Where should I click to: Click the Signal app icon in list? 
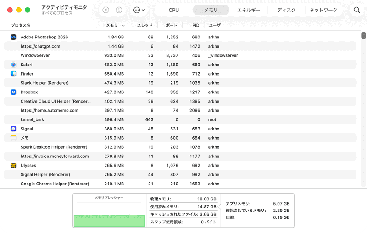(x=13, y=129)
